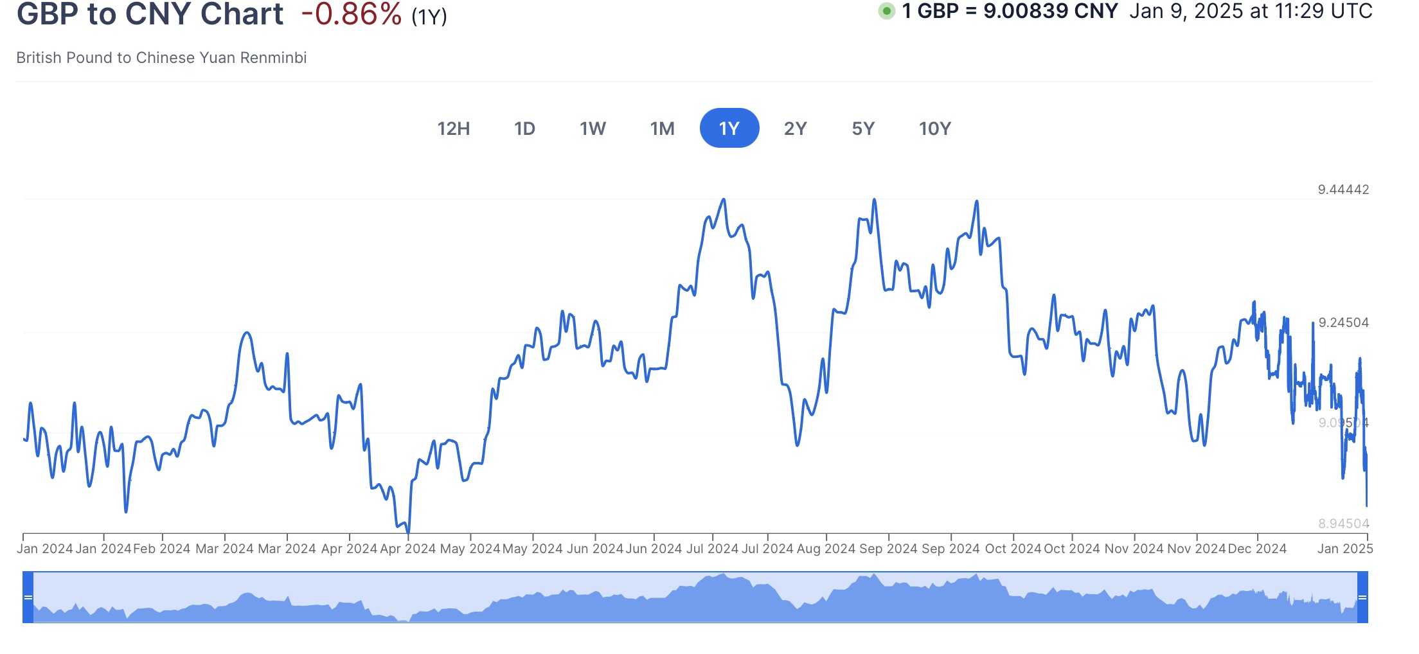The height and width of the screenshot is (654, 1419).
Task: Click the -0.86% yearly change figure
Action: [351, 14]
